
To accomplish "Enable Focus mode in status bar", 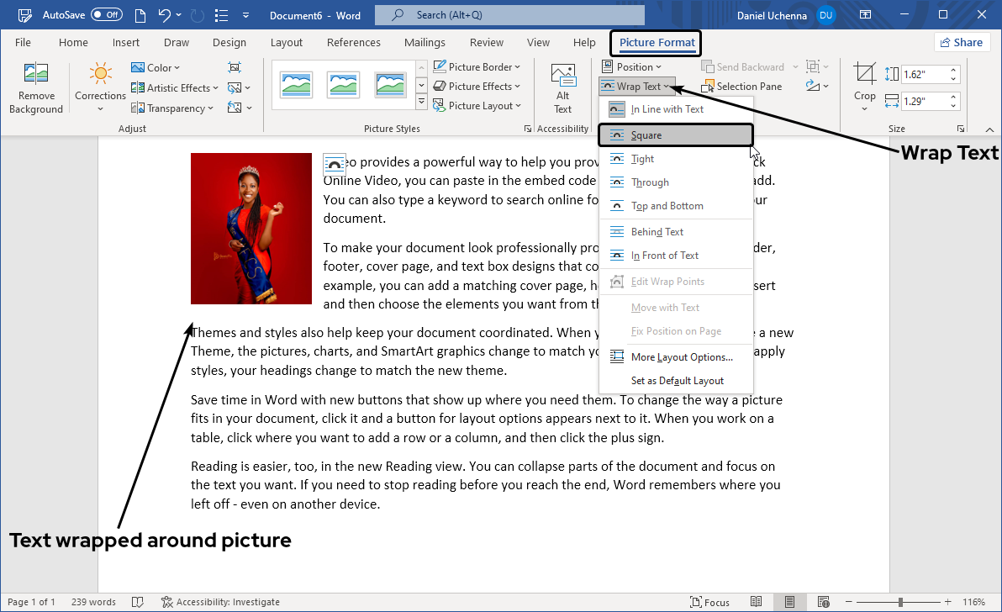I will pyautogui.click(x=709, y=602).
